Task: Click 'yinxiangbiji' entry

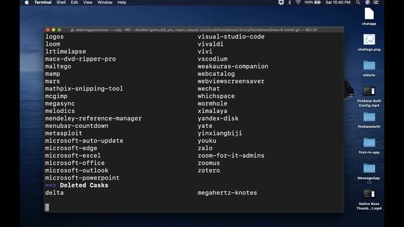Action: [220, 133]
